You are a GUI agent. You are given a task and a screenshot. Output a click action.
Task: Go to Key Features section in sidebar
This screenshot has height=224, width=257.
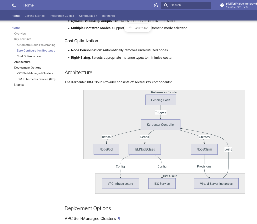pos(23,39)
